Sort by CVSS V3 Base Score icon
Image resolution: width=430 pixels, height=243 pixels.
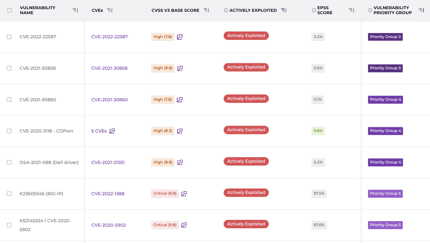pyautogui.click(x=206, y=10)
